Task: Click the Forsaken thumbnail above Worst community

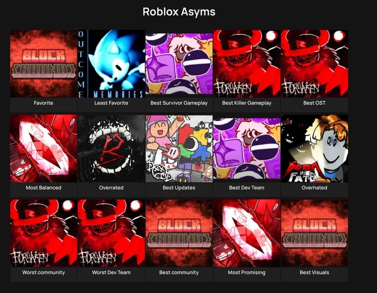Action: [x=43, y=233]
